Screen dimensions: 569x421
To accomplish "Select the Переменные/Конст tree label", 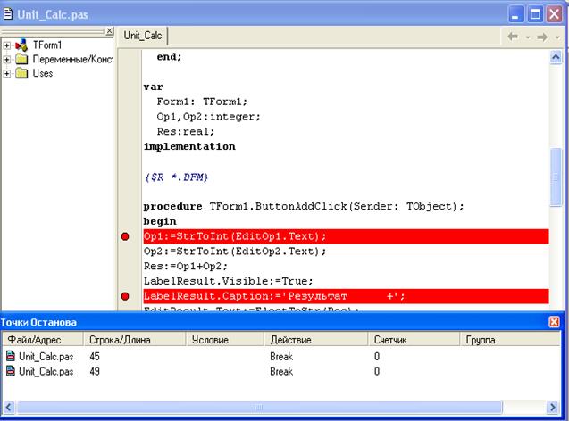I will click(73, 59).
